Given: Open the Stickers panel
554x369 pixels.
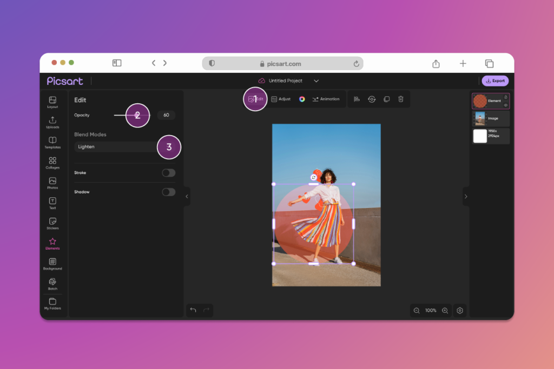Looking at the screenshot, I should pos(52,223).
